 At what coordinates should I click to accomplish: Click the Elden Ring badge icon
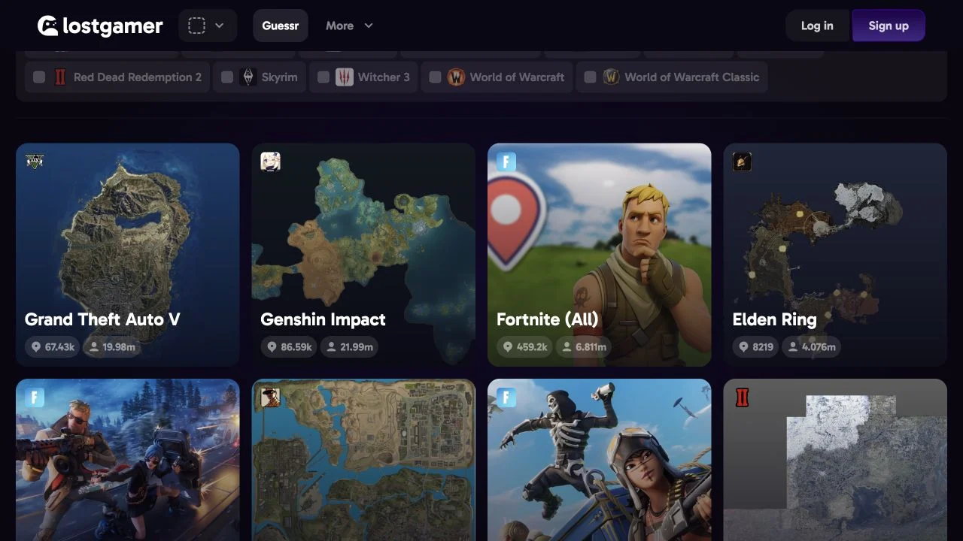coord(742,162)
